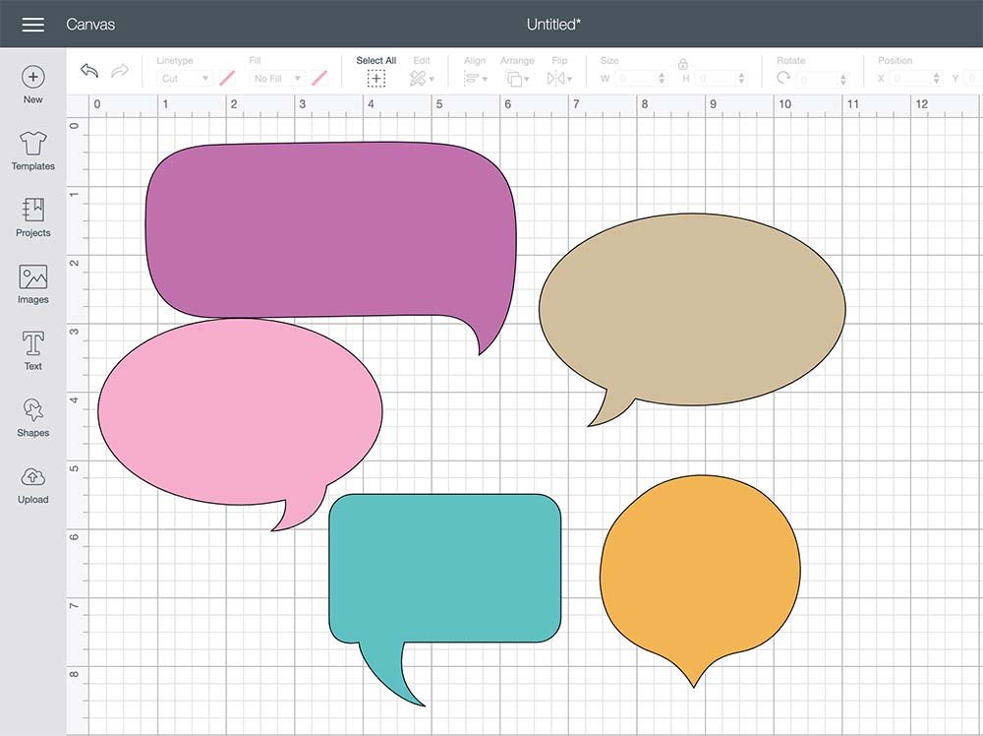Click the Height field stepper arrows
The width and height of the screenshot is (983, 736).
741,79
